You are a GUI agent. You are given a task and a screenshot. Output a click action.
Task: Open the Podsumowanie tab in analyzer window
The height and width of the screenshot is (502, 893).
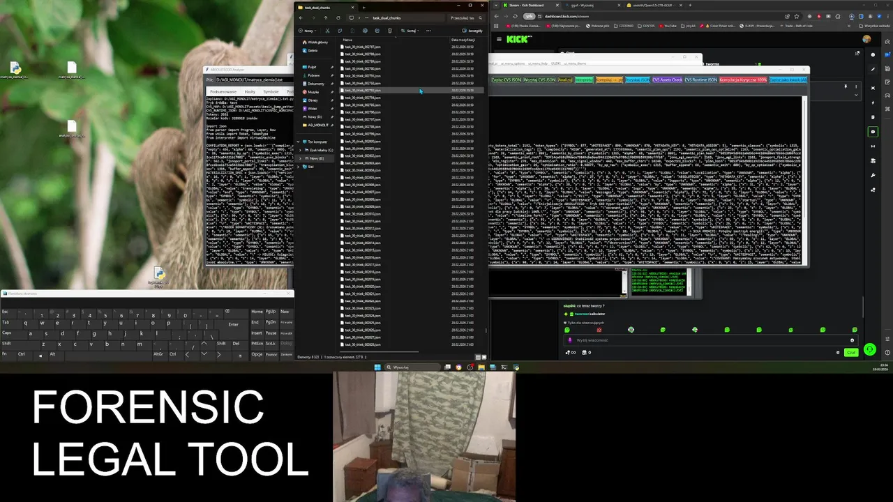pos(223,91)
